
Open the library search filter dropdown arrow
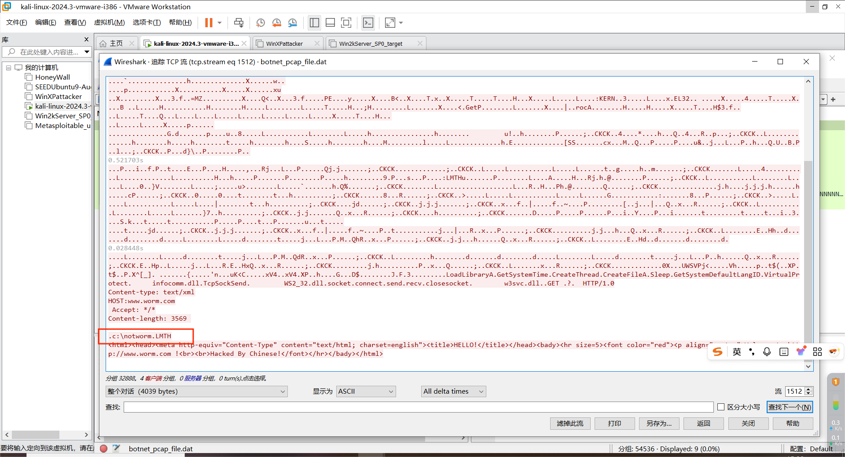[x=87, y=52]
